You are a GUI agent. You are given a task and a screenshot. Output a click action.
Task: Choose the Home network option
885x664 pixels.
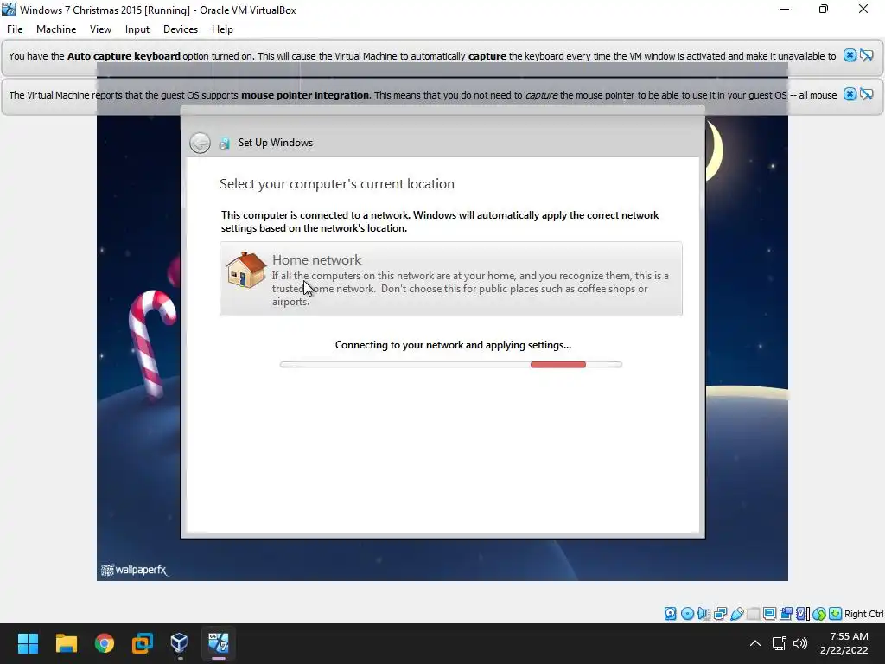pos(451,279)
